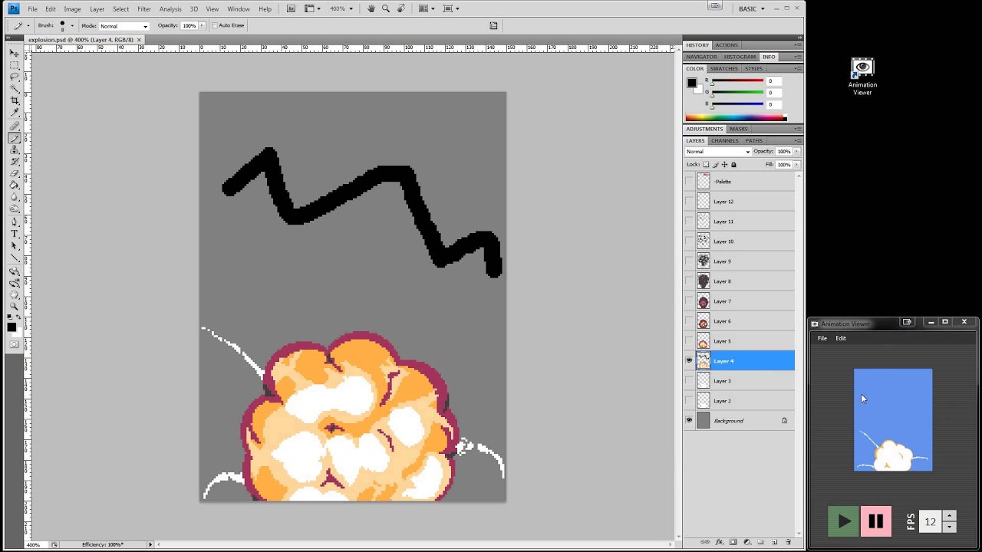Switch to the Channels tab
Viewport: 982px width, 552px height.
725,140
